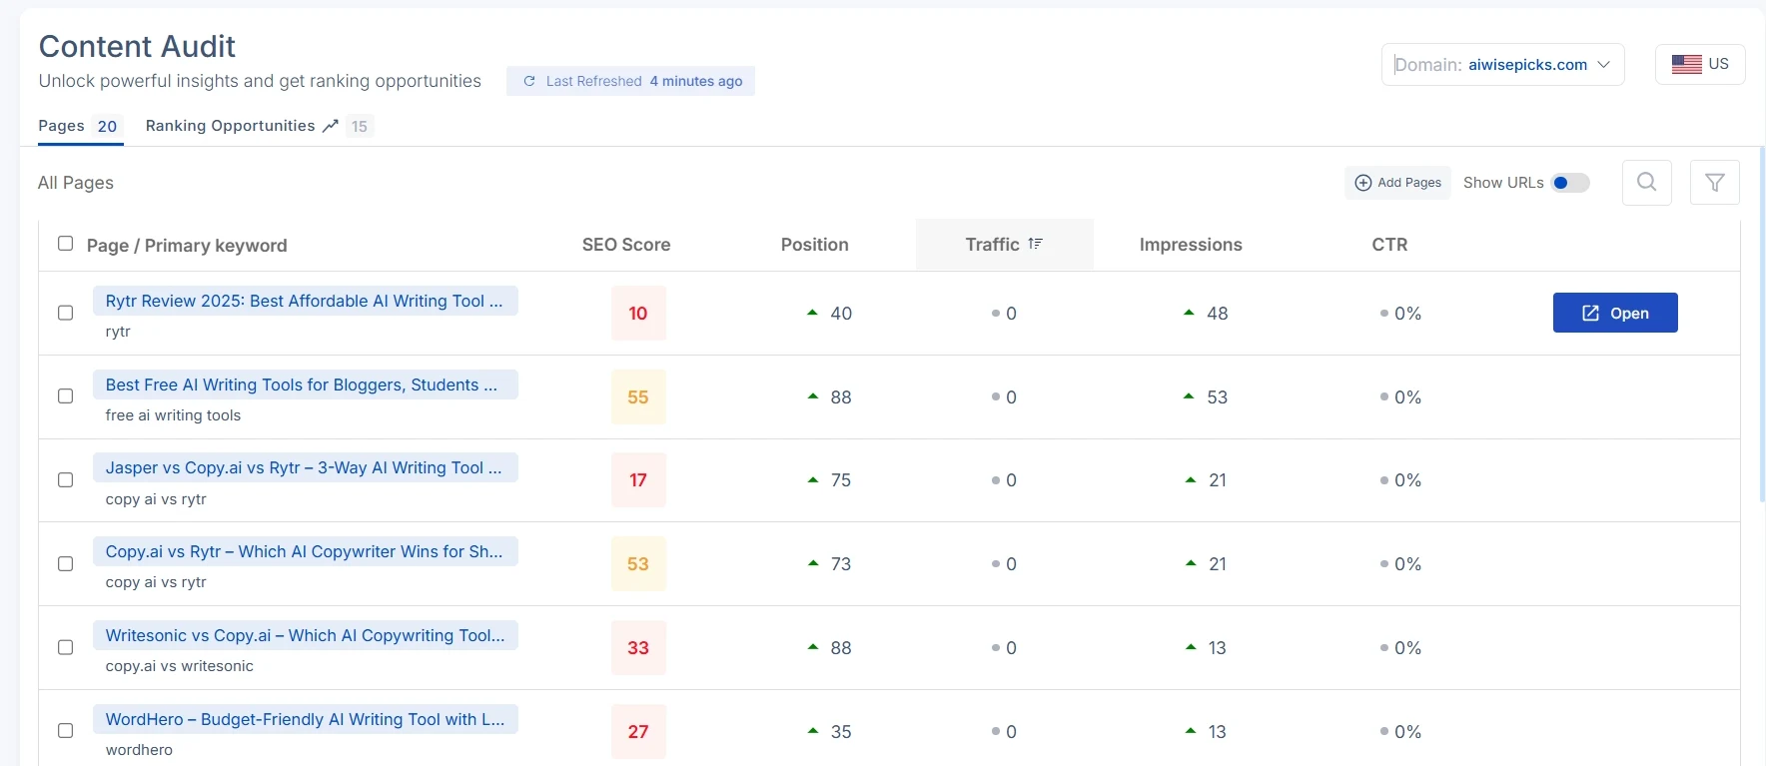
Task: Check the select-all header checkbox
Action: (66, 244)
